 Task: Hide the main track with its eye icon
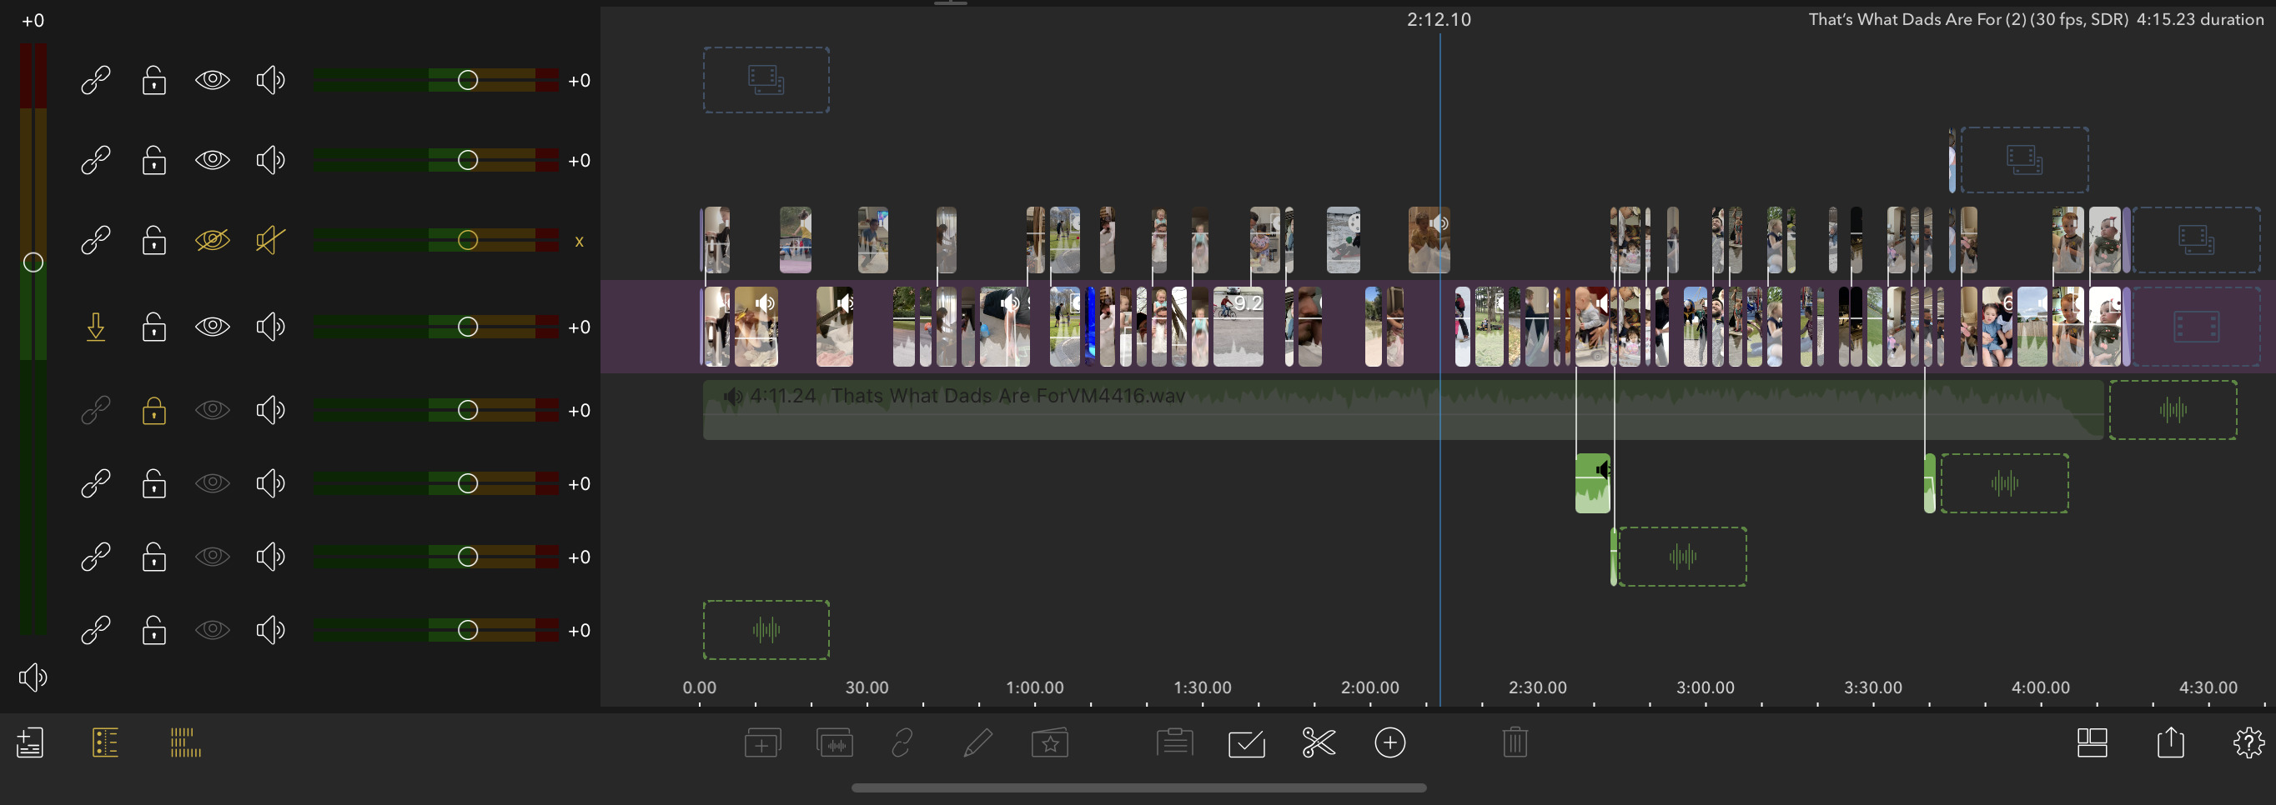tap(212, 327)
